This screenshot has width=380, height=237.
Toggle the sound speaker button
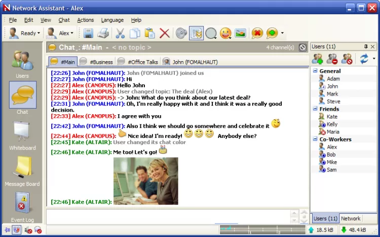click(x=181, y=33)
